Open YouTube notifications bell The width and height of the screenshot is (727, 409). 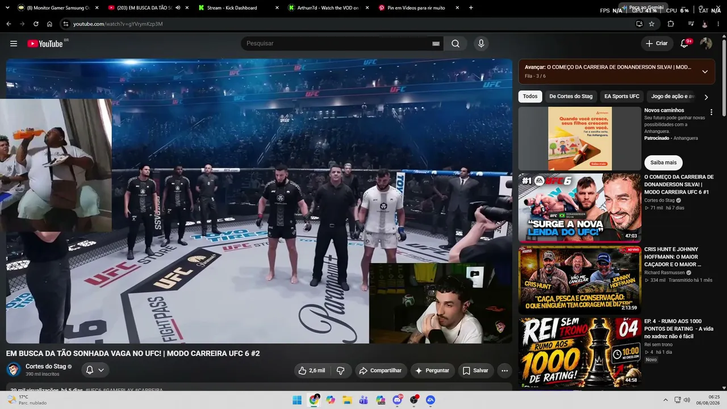pos(685,44)
